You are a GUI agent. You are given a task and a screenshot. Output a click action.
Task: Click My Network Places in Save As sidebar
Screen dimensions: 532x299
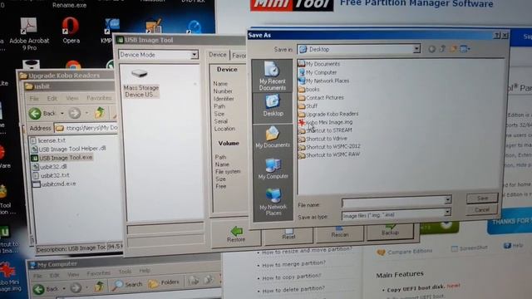click(273, 202)
